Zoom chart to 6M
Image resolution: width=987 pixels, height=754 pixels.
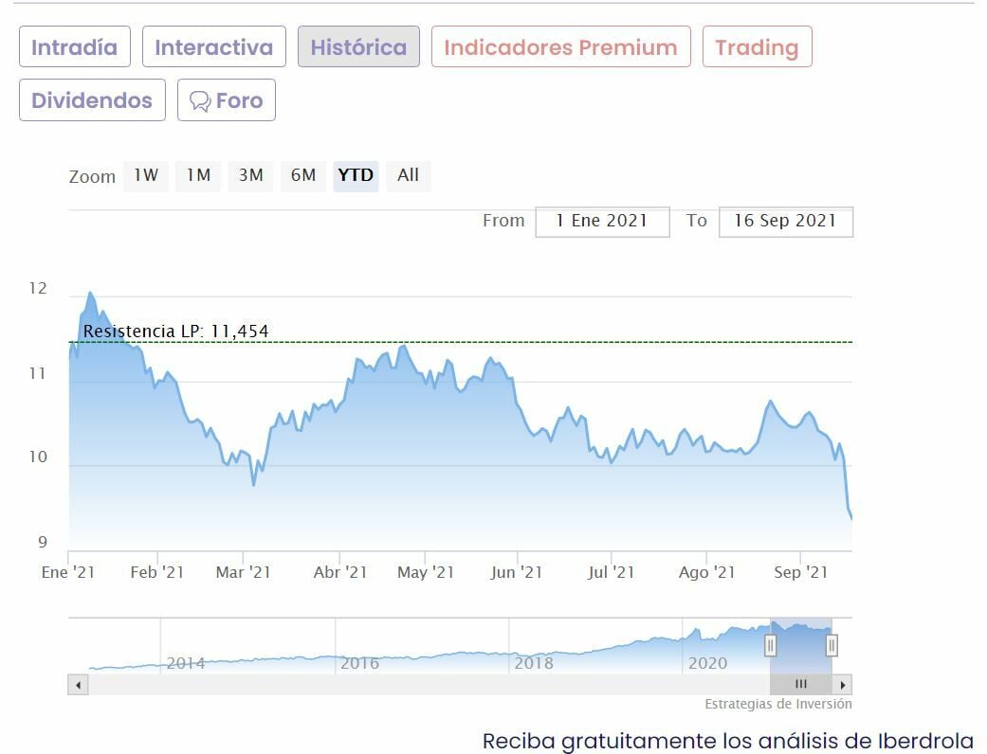point(303,175)
